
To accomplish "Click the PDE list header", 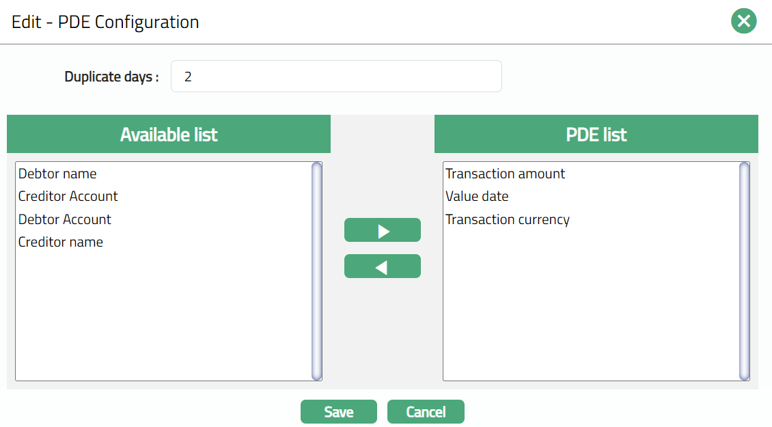I will pyautogui.click(x=596, y=134).
